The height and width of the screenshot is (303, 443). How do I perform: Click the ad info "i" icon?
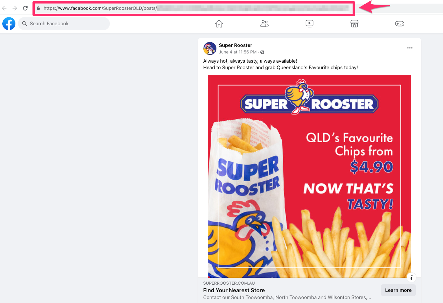pyautogui.click(x=412, y=277)
